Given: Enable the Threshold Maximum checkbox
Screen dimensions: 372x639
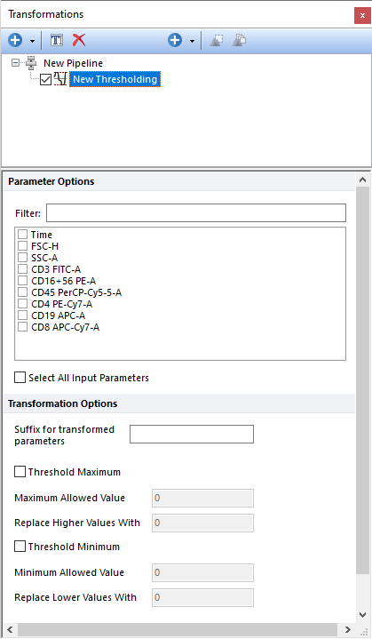Looking at the screenshot, I should (x=20, y=472).
